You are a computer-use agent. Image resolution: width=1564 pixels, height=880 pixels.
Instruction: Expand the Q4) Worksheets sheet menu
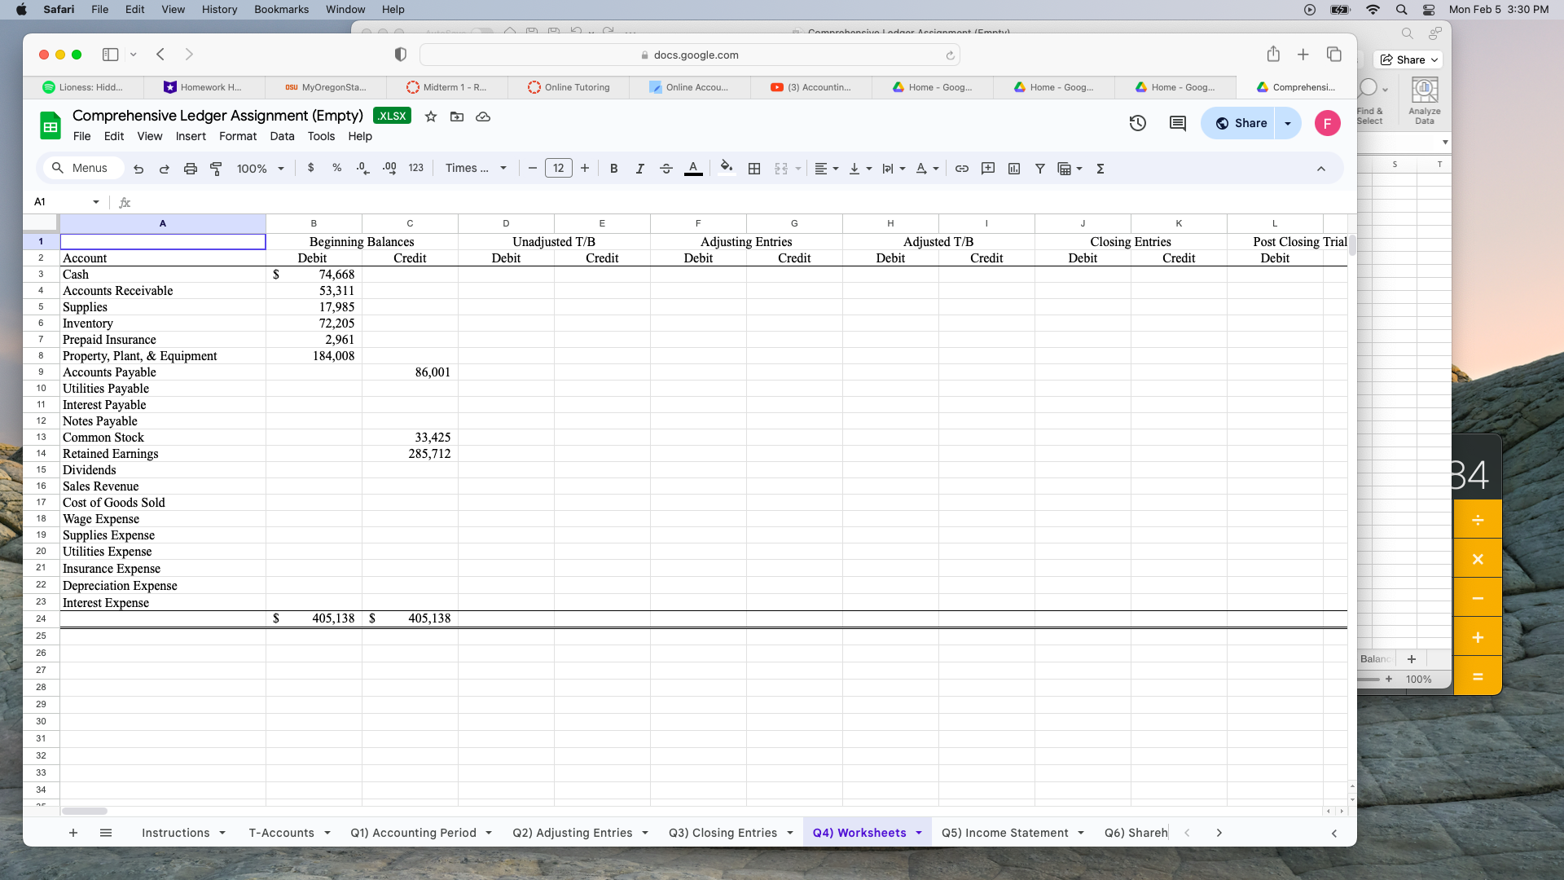pyautogui.click(x=919, y=832)
